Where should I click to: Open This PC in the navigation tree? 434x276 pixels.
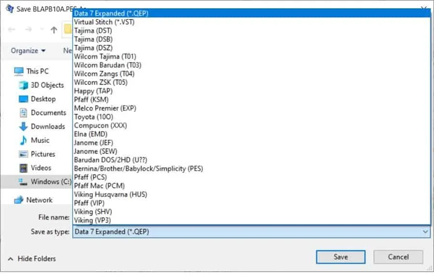click(x=38, y=71)
